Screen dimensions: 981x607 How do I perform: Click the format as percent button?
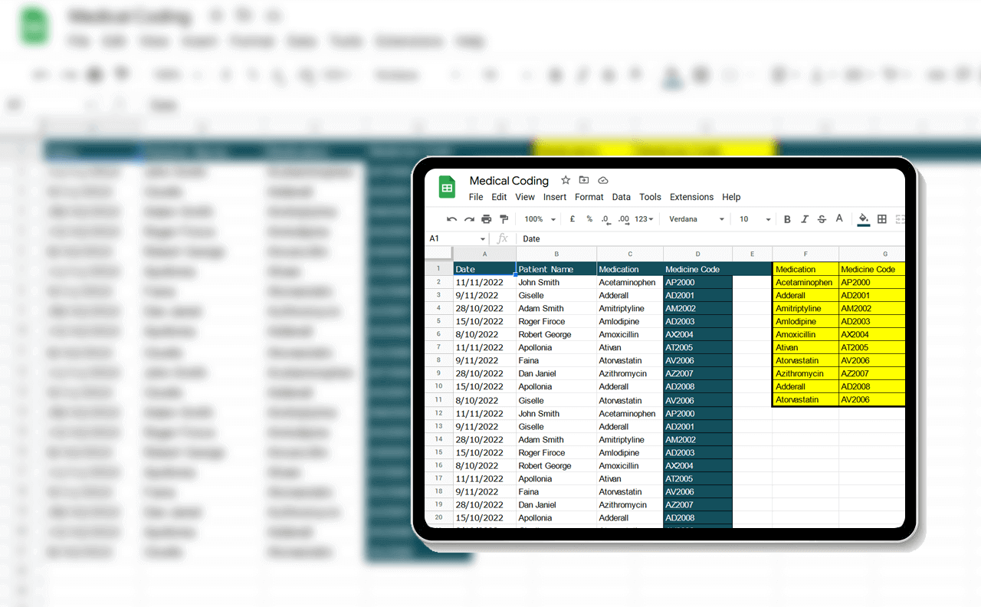[589, 219]
